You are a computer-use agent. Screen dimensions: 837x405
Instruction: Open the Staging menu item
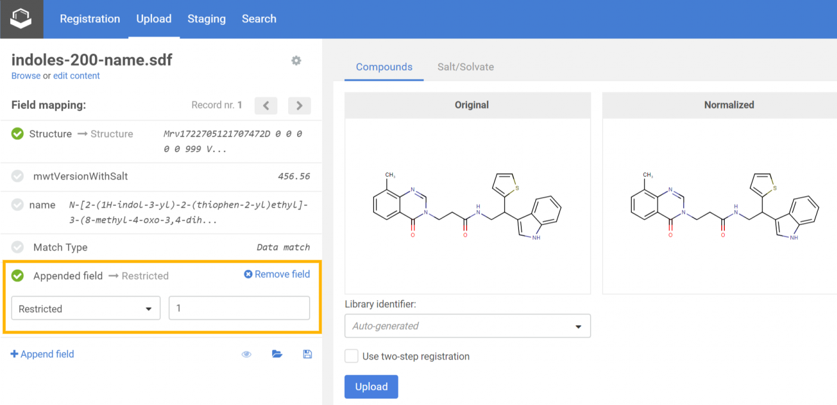(x=206, y=19)
